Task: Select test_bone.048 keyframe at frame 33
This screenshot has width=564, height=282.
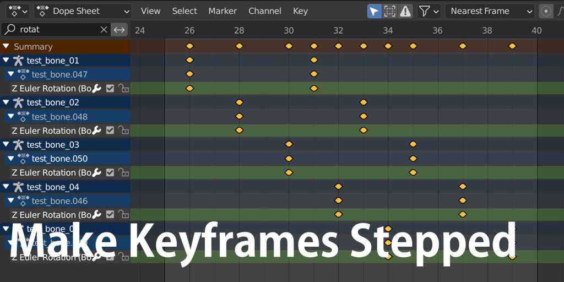Action: pos(364,116)
